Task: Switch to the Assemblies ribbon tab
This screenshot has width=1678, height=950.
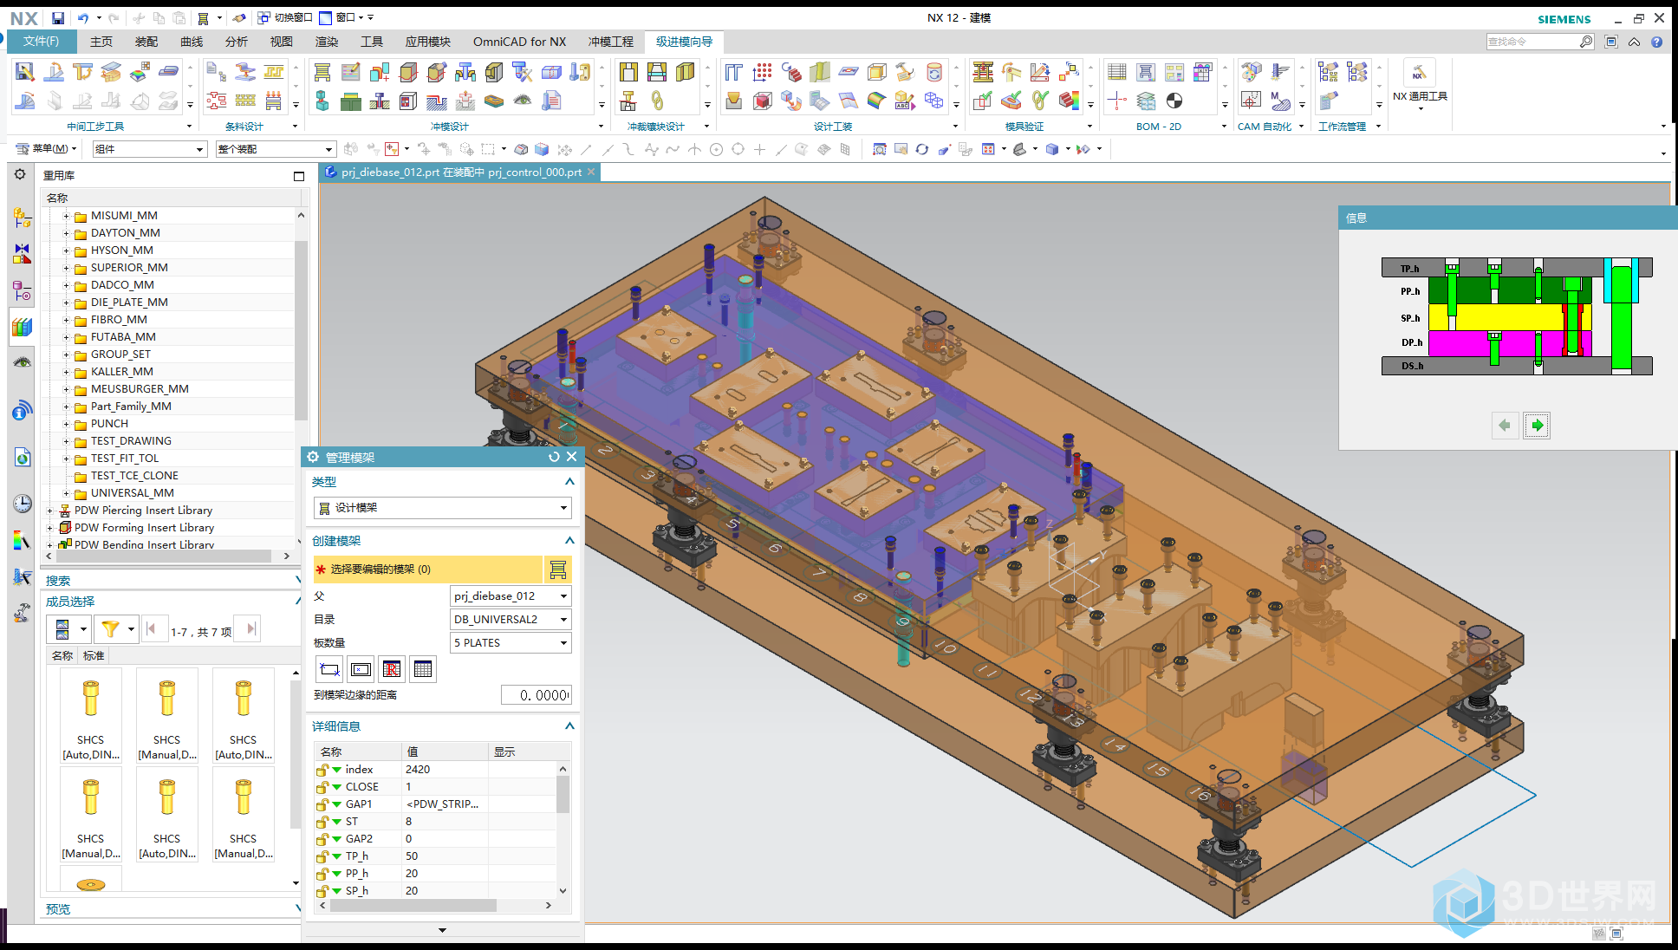Action: (x=146, y=42)
